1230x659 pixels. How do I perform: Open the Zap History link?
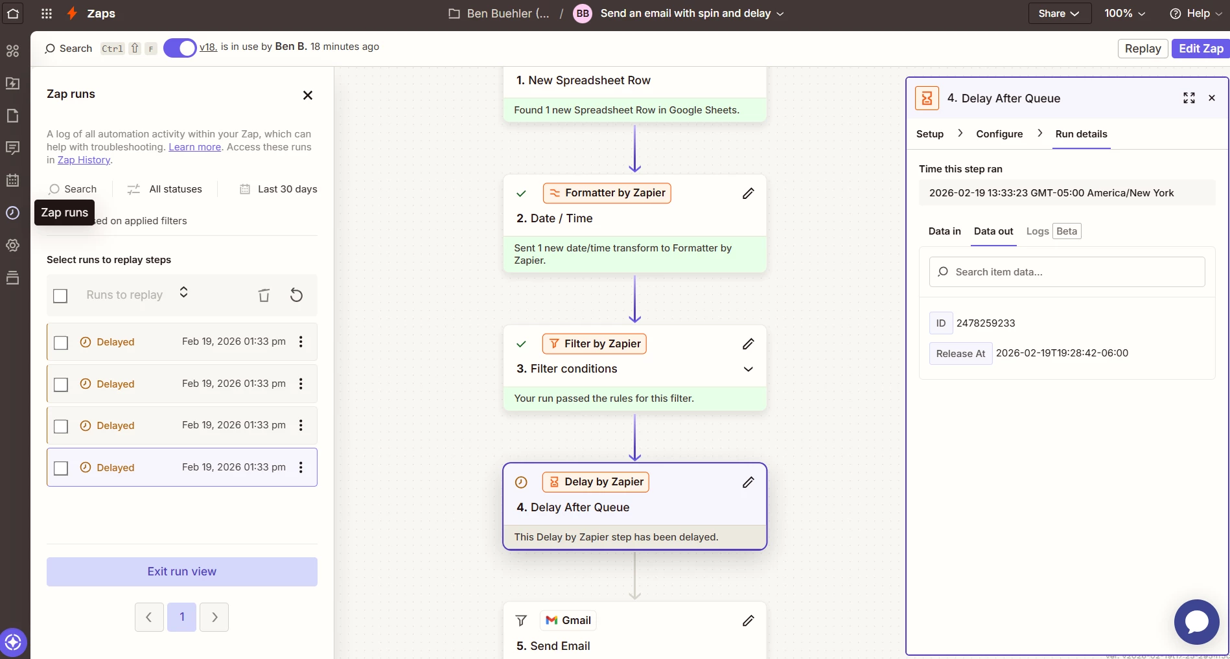coord(84,160)
